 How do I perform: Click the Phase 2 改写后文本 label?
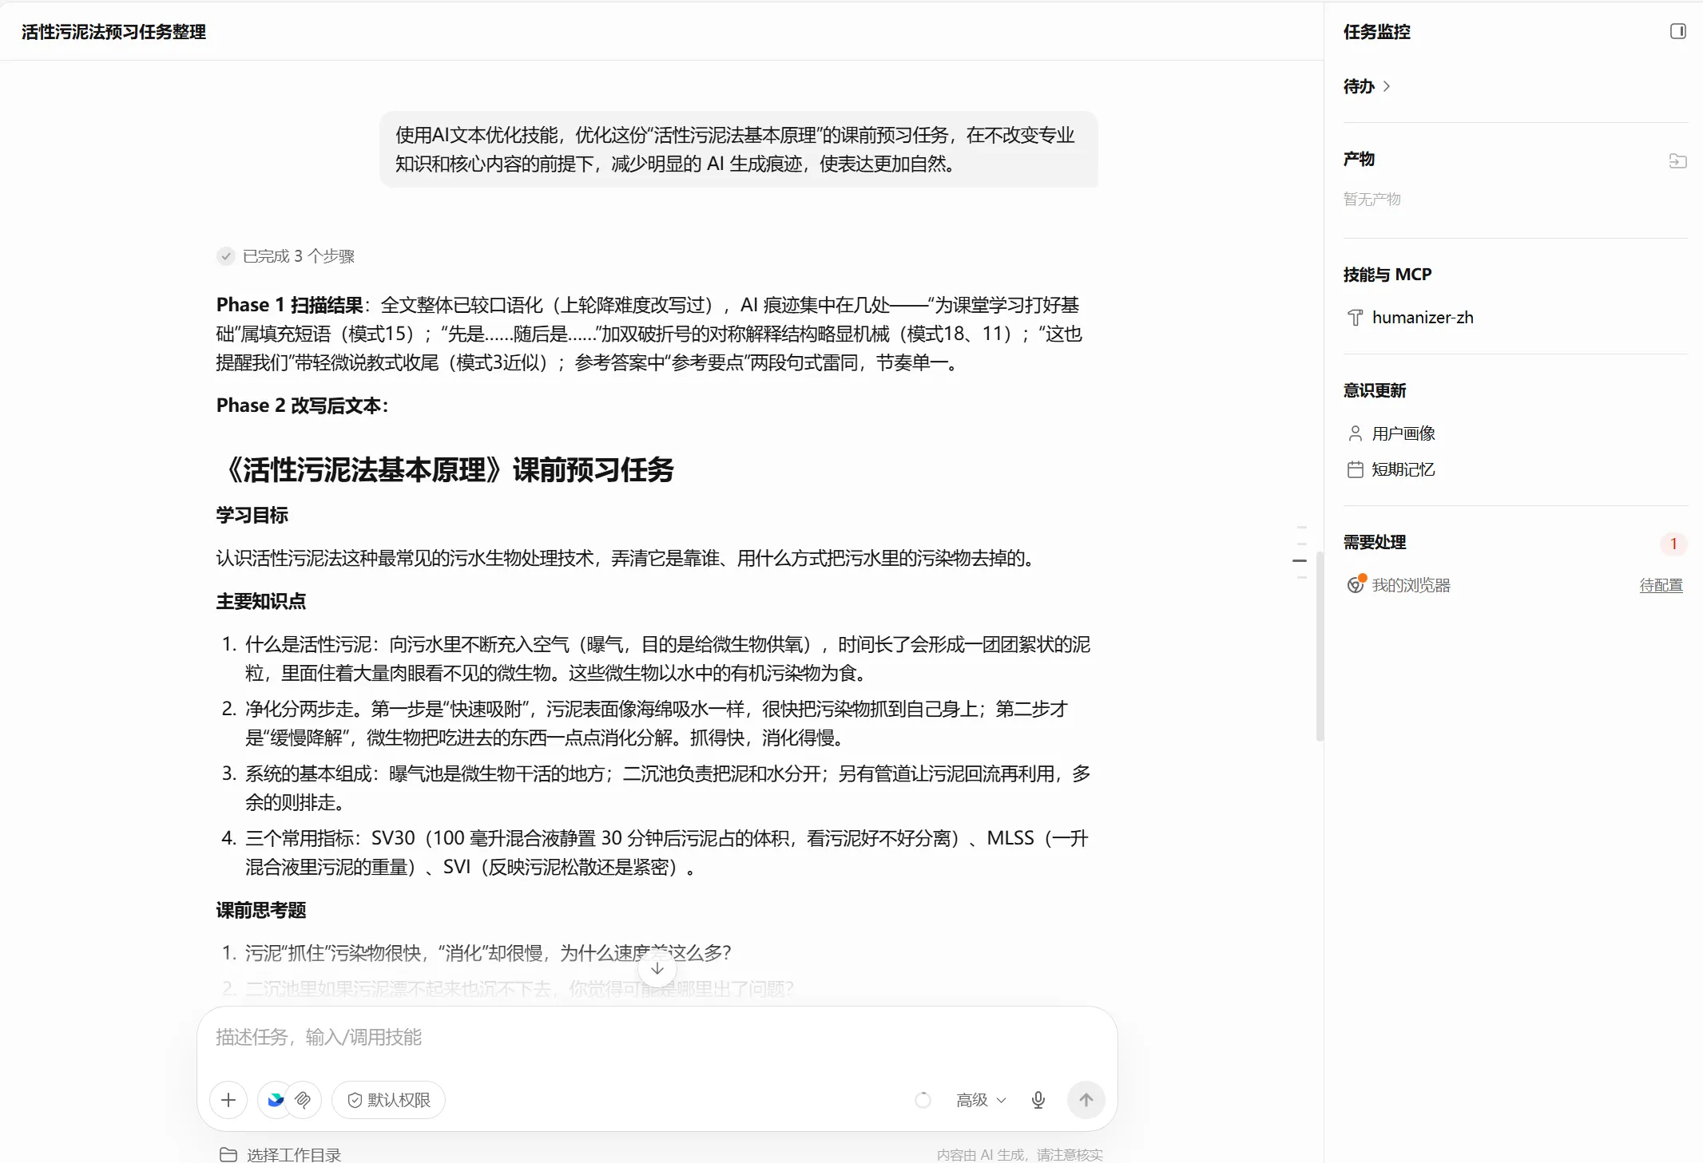point(302,405)
